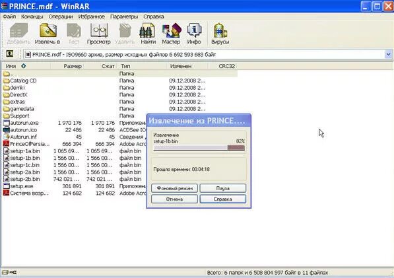This screenshot has height=278, width=394.
Task: Select the extras folder icon
Action: [7, 102]
